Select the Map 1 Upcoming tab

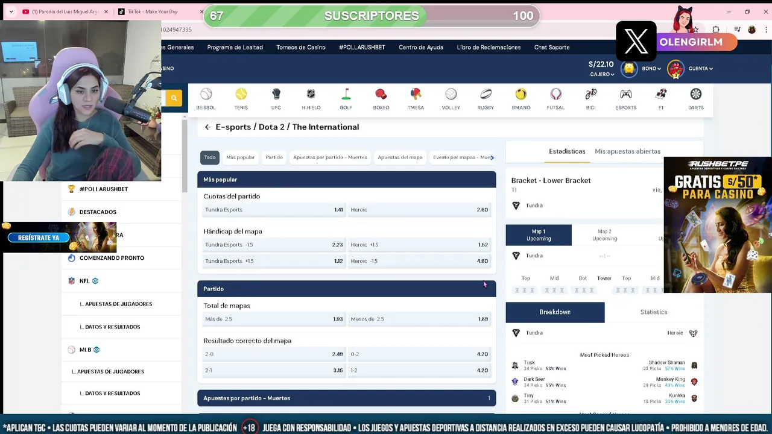539,235
